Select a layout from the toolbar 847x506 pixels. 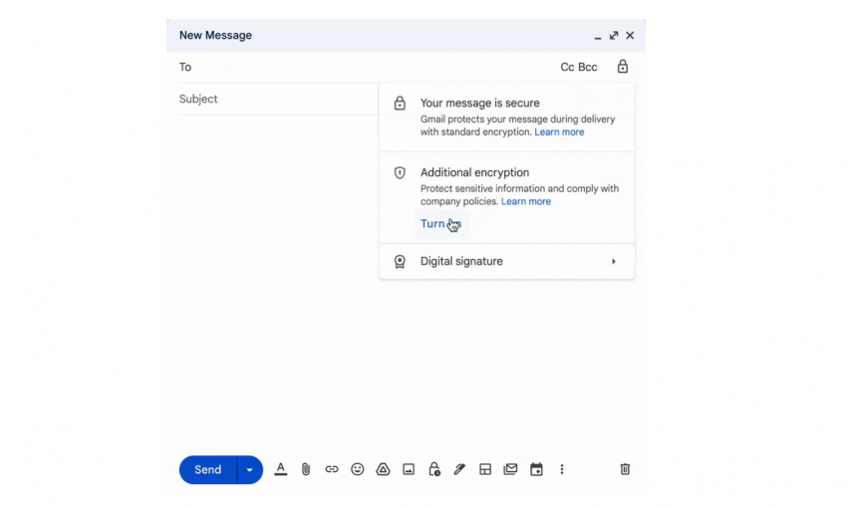pyautogui.click(x=485, y=469)
